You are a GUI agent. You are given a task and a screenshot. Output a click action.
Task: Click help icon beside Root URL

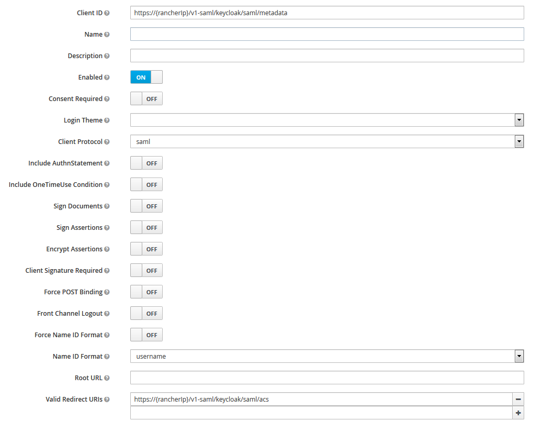click(107, 378)
